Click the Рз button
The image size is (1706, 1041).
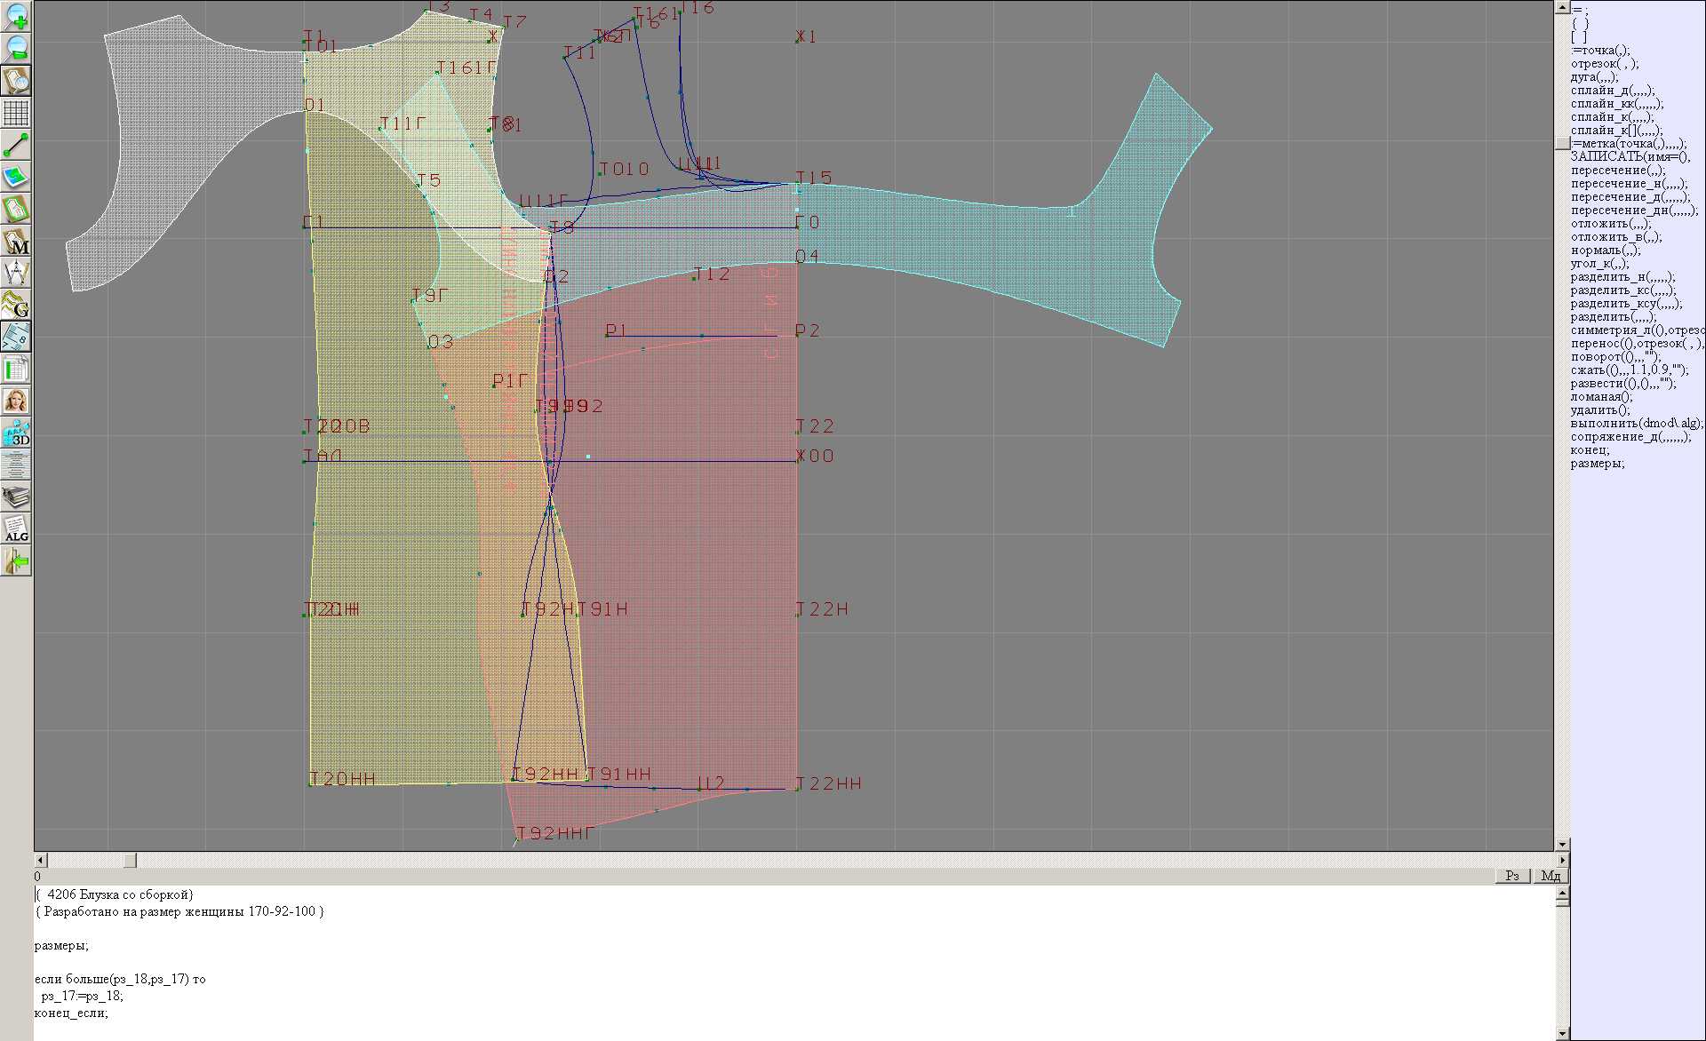tap(1512, 876)
